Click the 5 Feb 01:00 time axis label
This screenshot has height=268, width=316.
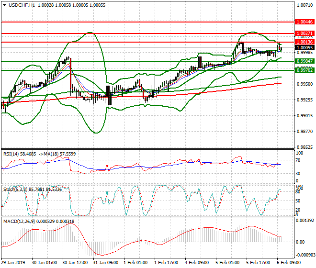tap(227, 263)
